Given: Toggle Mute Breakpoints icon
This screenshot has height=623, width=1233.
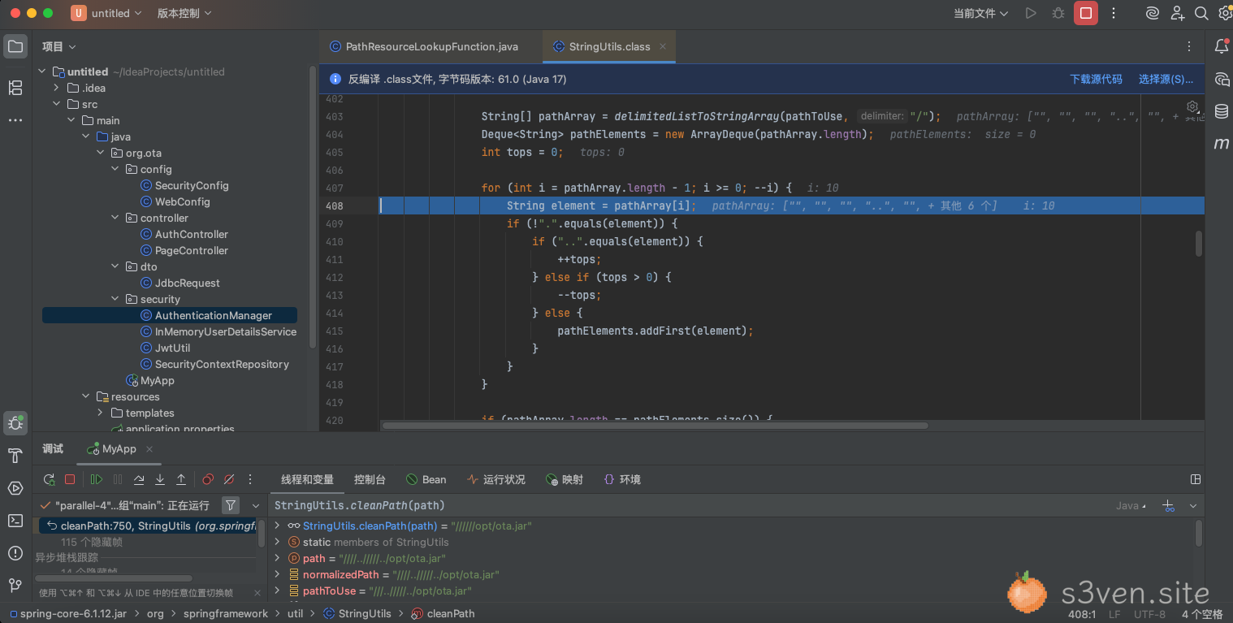Looking at the screenshot, I should pyautogui.click(x=229, y=479).
